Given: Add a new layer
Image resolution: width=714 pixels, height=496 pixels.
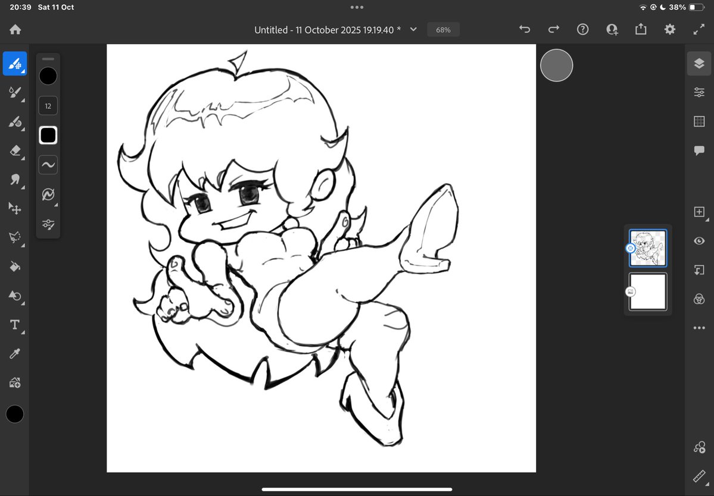Looking at the screenshot, I should [700, 212].
